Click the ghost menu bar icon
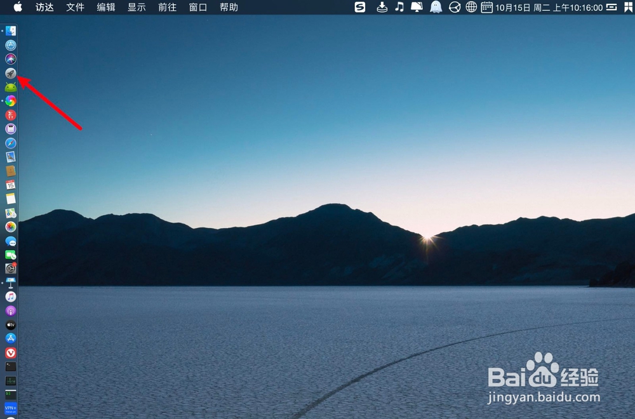 click(x=436, y=7)
